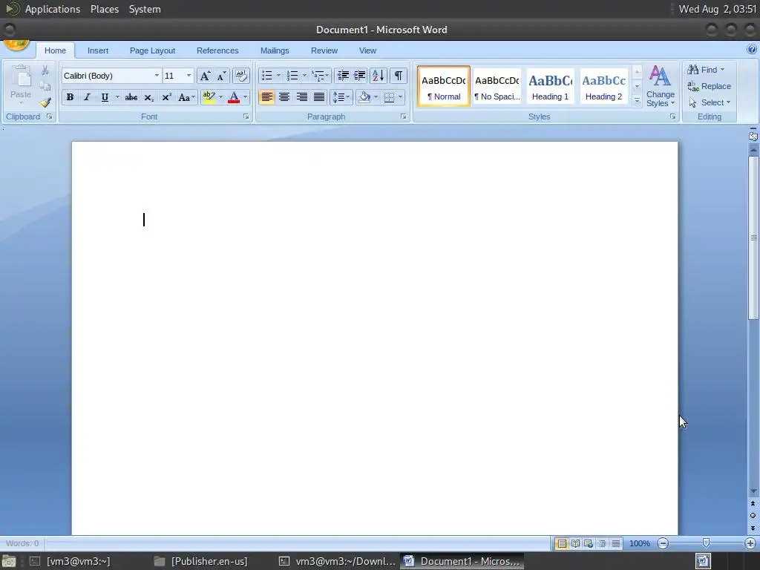This screenshot has width=760, height=570.
Task: Open the Microsoft Office Help icon
Action: (x=751, y=50)
